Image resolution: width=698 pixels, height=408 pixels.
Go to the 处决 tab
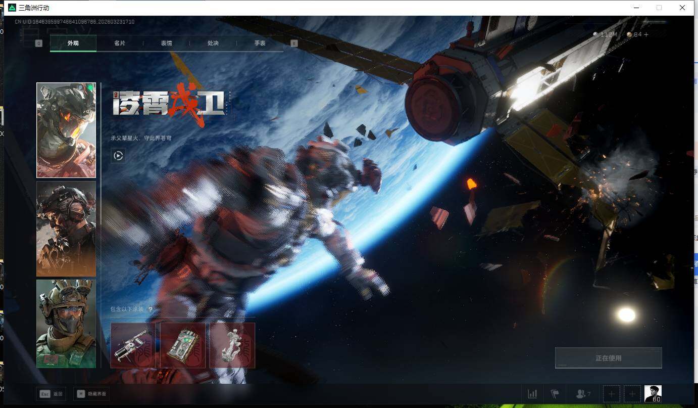click(x=213, y=43)
